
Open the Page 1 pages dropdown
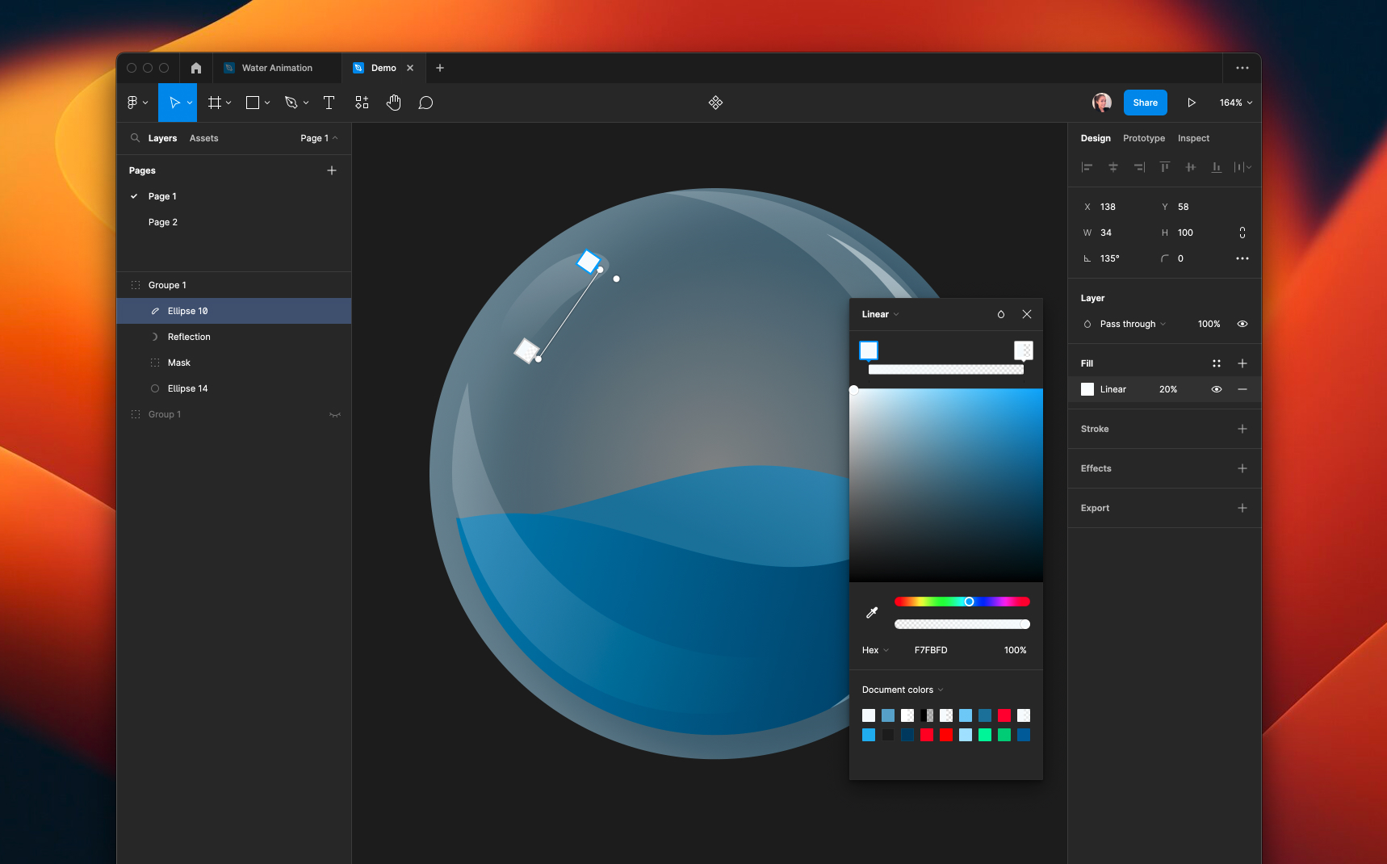point(319,138)
